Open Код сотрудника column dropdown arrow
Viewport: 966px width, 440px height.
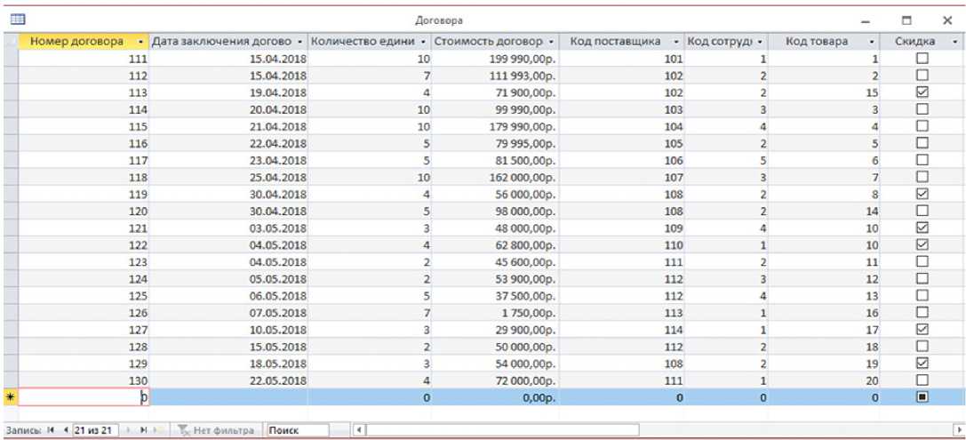pyautogui.click(x=760, y=41)
